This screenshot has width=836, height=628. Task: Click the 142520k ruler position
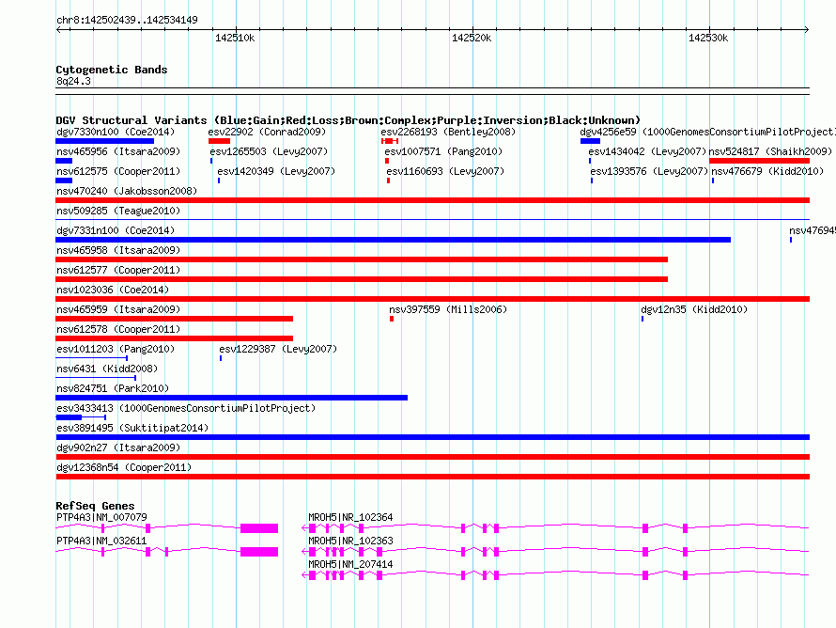click(472, 38)
